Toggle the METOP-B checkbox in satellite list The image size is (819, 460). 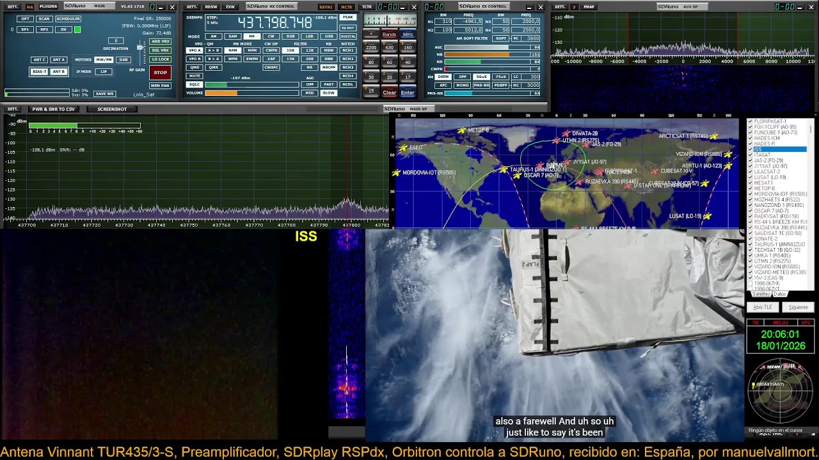[751, 188]
